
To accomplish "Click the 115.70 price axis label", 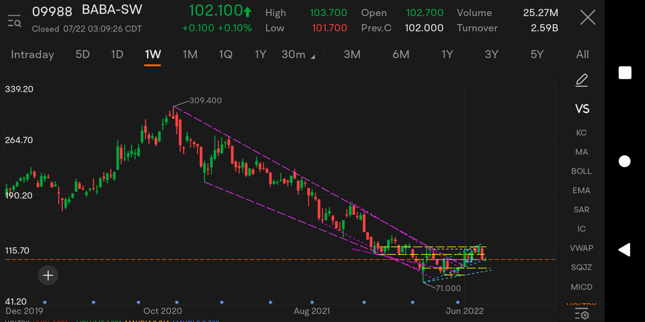I will [17, 250].
